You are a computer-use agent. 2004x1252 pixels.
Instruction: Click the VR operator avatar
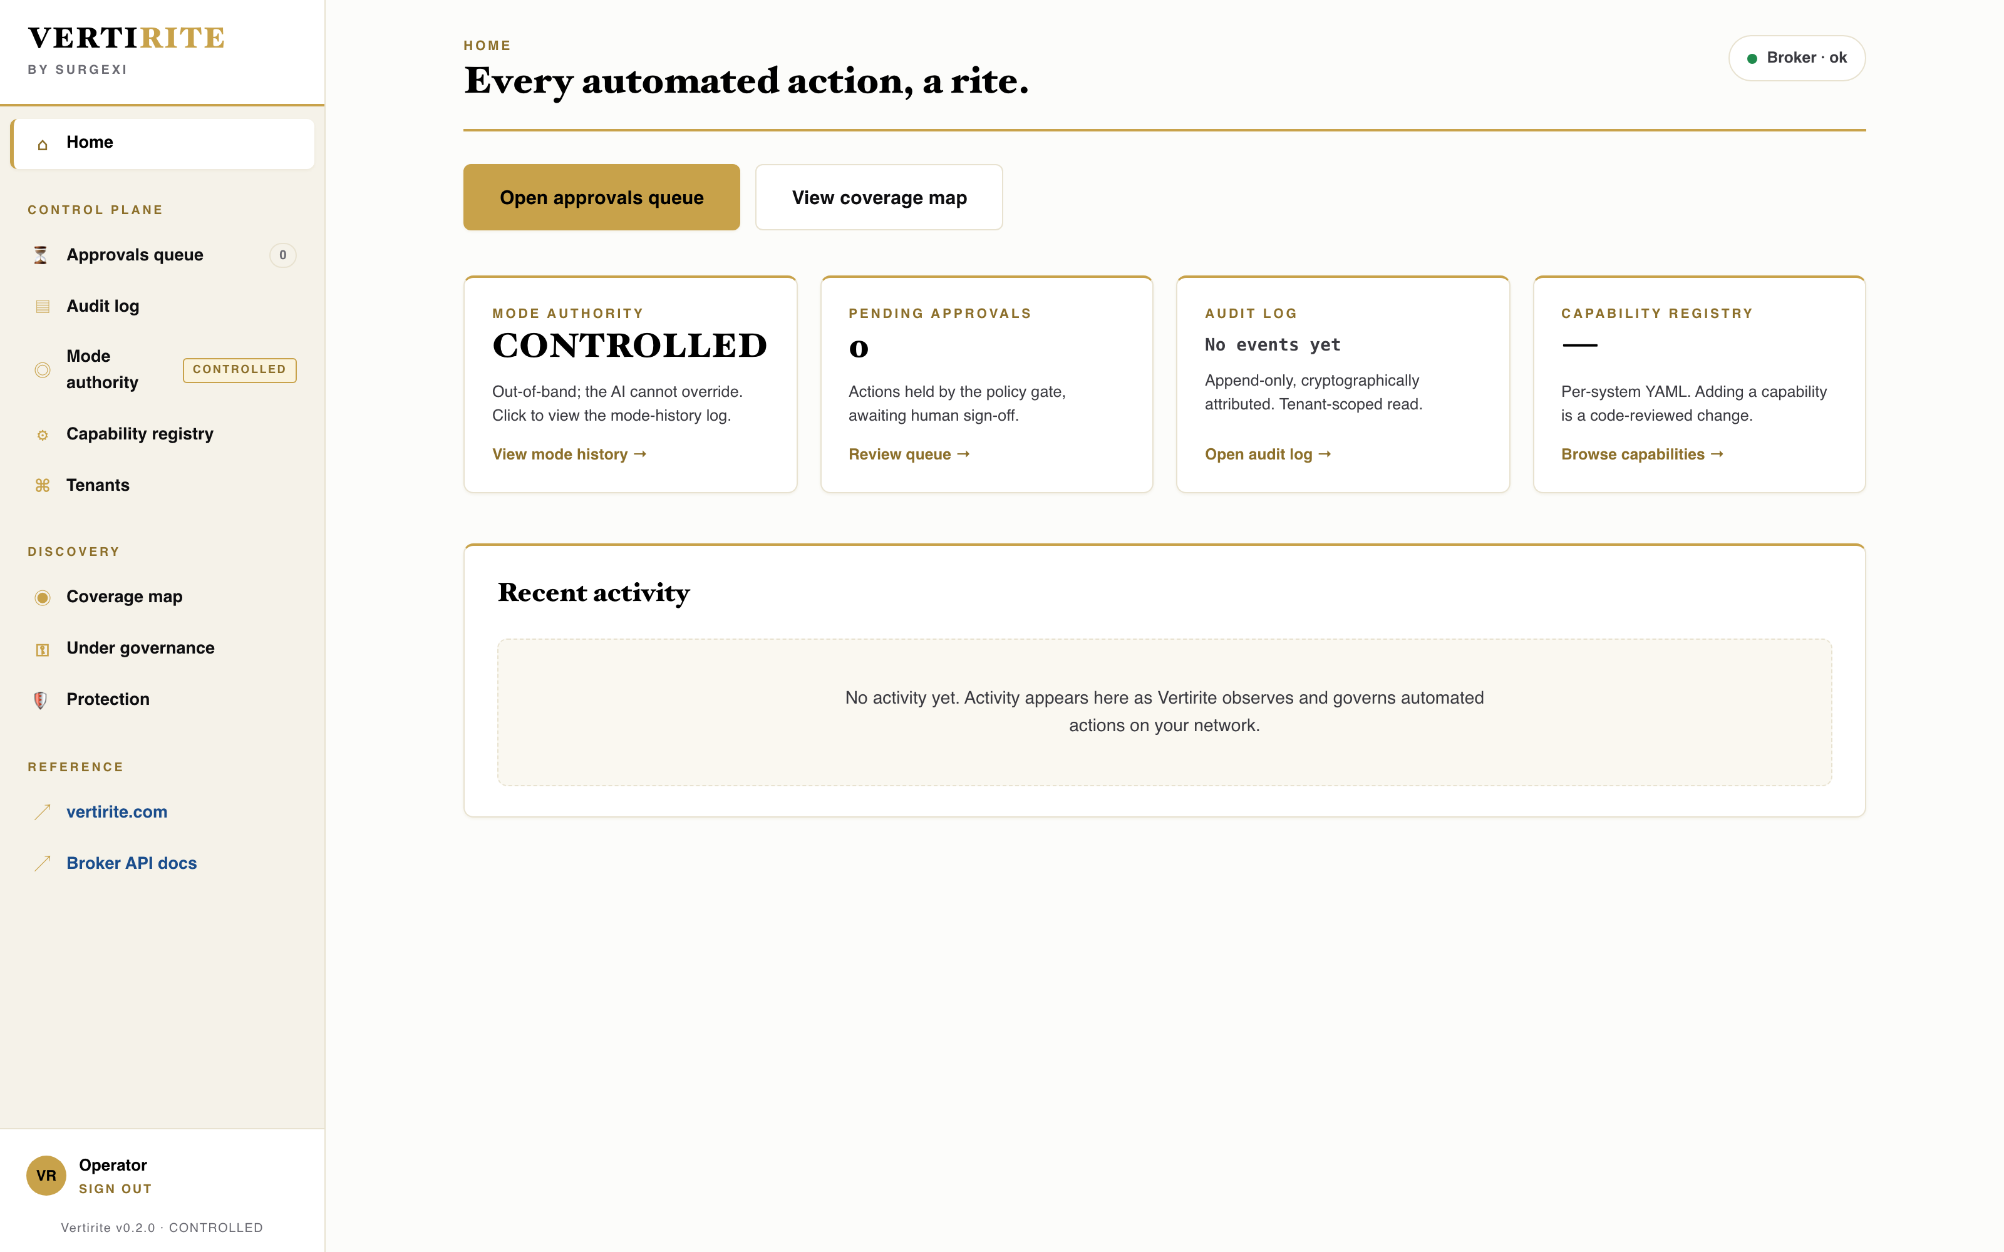click(46, 1176)
